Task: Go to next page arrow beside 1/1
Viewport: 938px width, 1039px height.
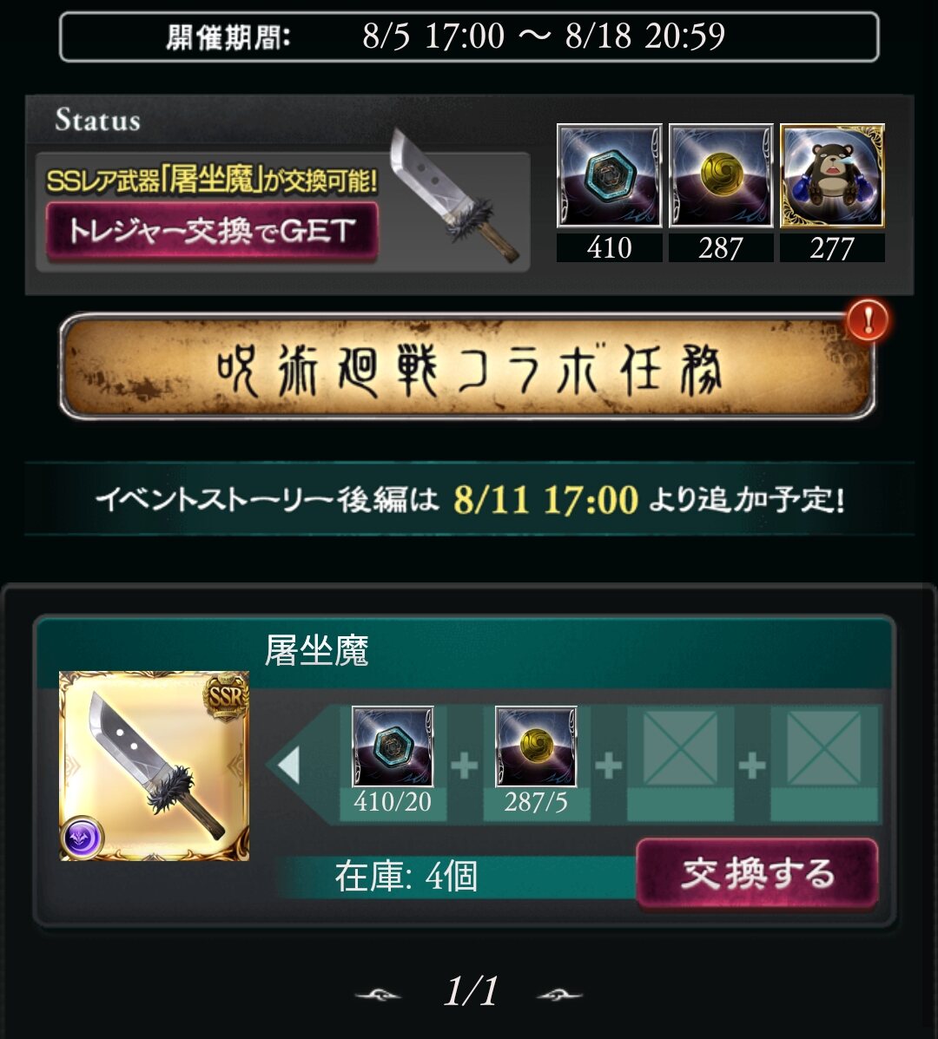Action: tap(559, 995)
